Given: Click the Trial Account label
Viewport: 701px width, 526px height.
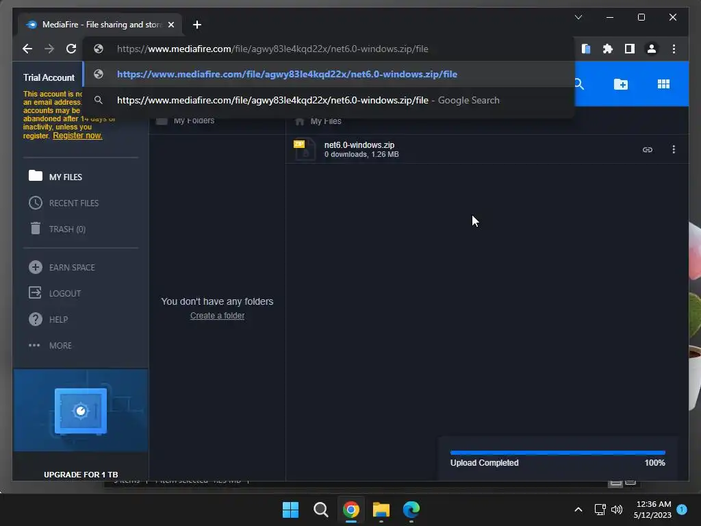Looking at the screenshot, I should click(x=49, y=78).
